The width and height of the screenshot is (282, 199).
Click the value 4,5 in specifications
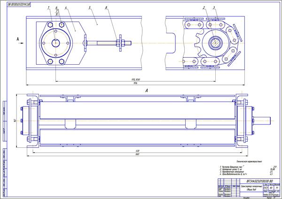point(271,174)
